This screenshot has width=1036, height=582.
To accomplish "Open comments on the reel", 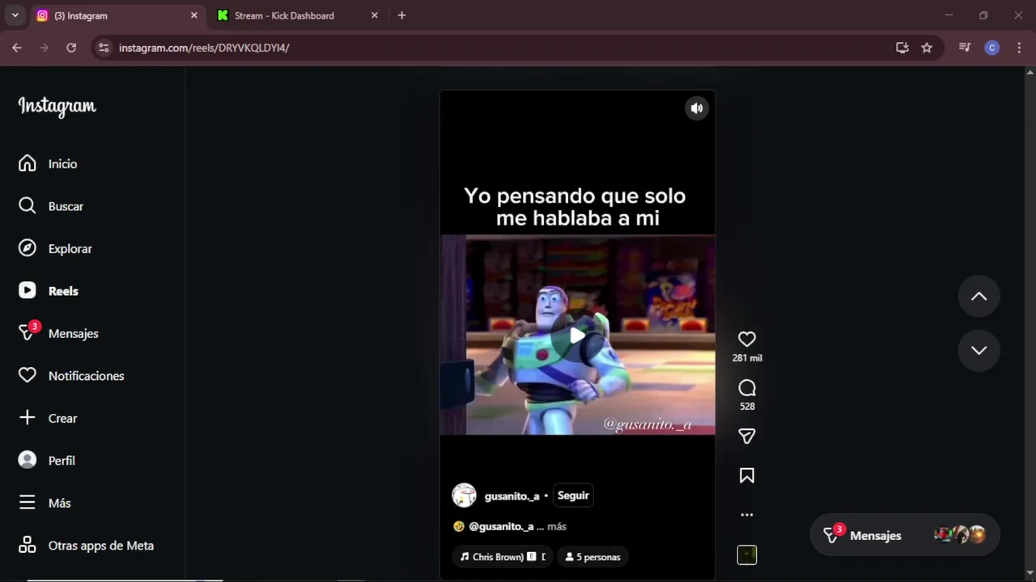I will pos(747,388).
